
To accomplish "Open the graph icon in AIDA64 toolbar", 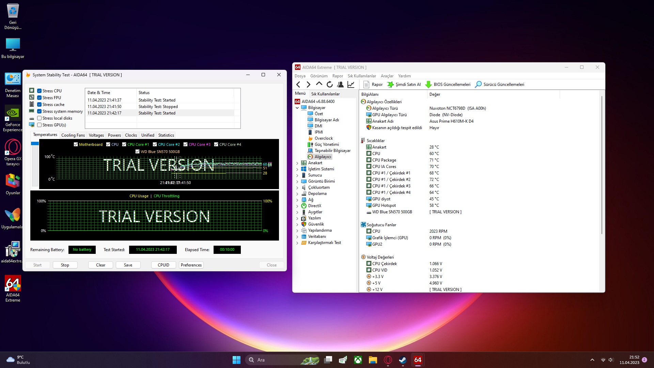I will (x=351, y=85).
